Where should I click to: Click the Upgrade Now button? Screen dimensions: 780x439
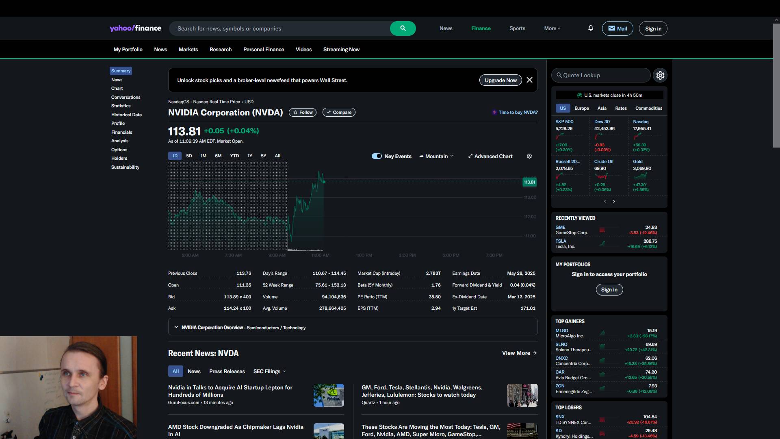[500, 80]
